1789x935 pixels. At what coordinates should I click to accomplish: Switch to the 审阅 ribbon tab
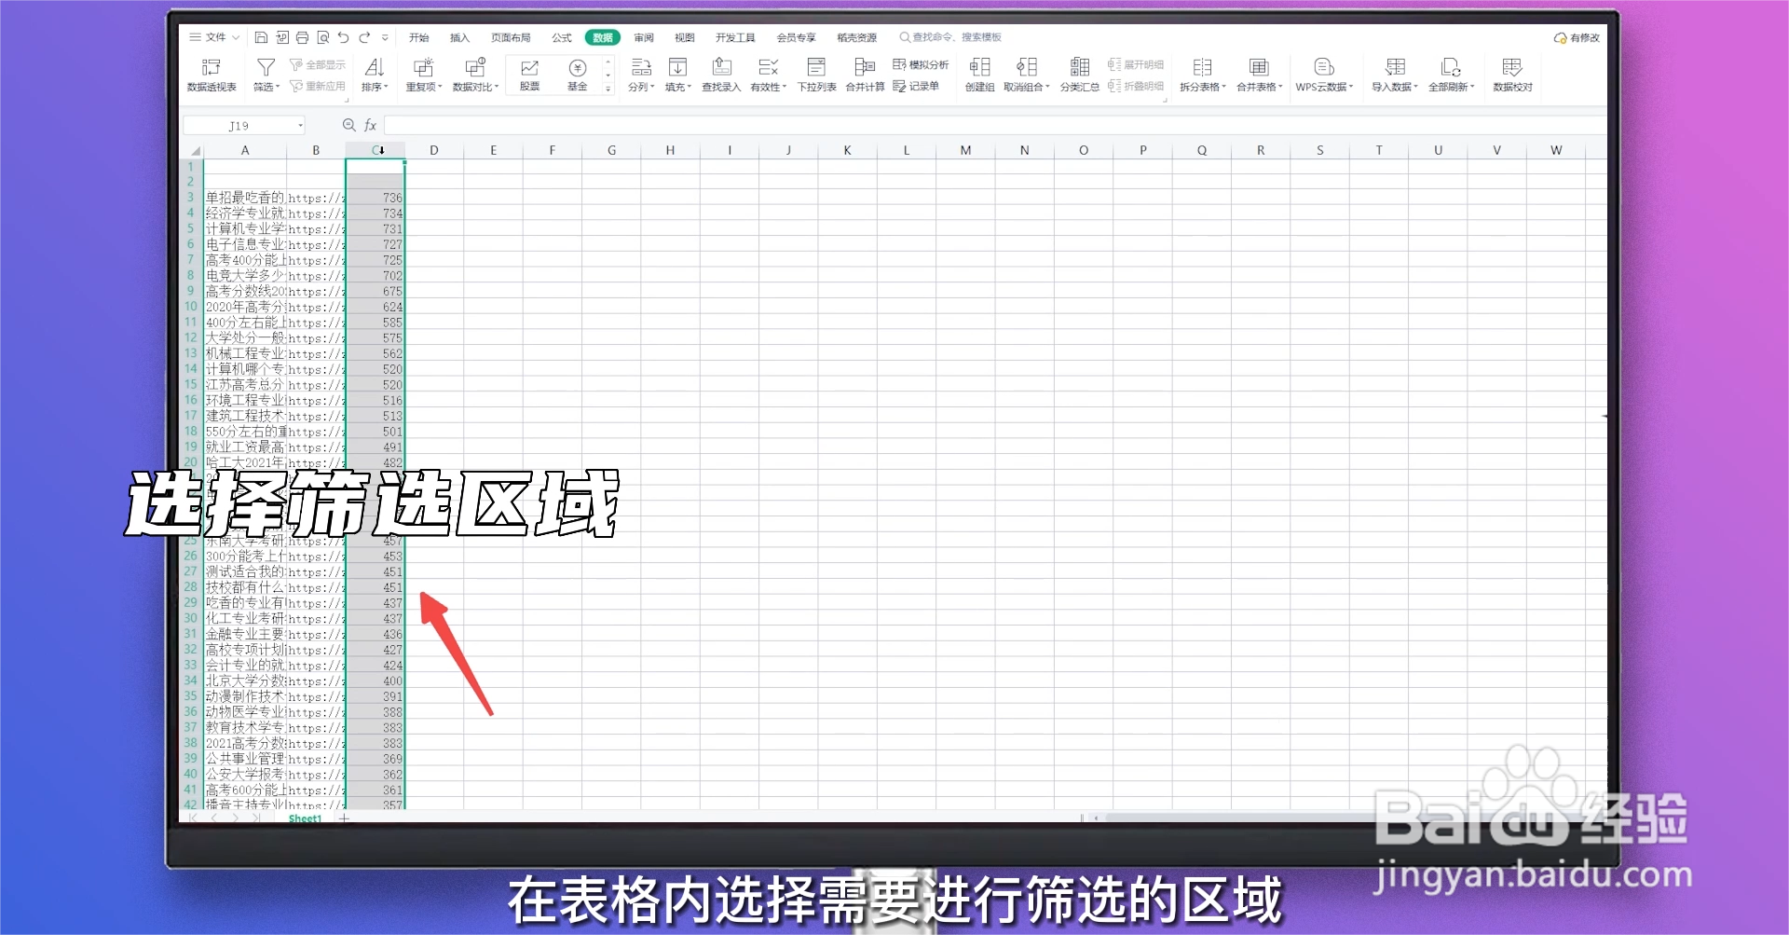tap(644, 37)
